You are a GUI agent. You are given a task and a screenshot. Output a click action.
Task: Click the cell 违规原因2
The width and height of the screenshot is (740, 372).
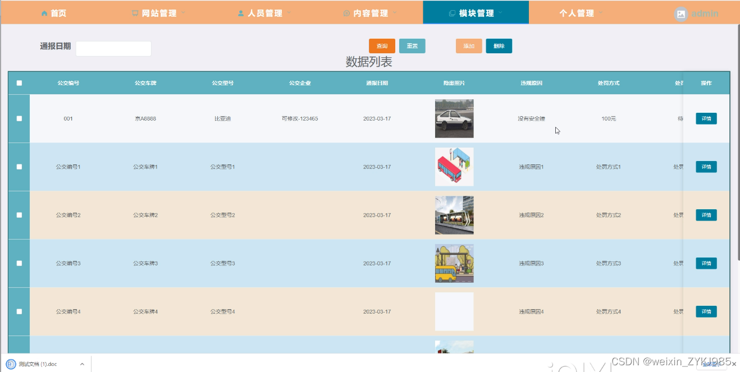pyautogui.click(x=531, y=215)
